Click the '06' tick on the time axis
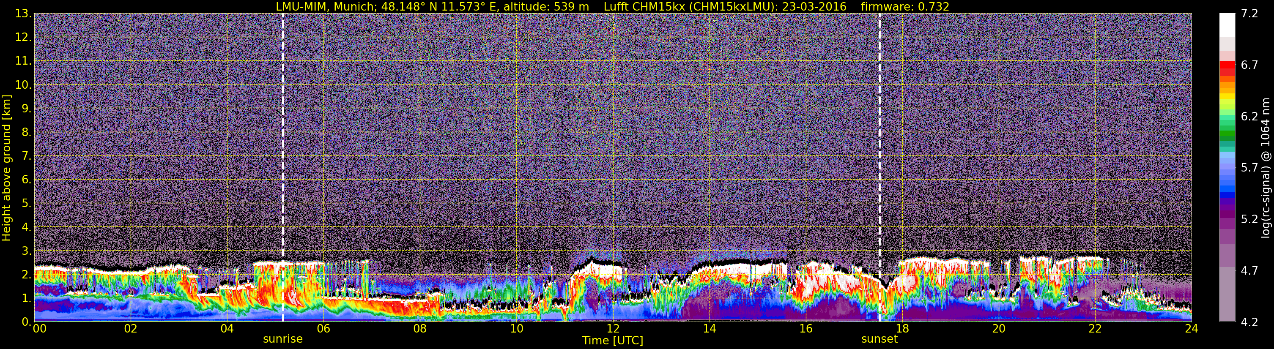Image resolution: width=1274 pixels, height=349 pixels. tap(323, 329)
